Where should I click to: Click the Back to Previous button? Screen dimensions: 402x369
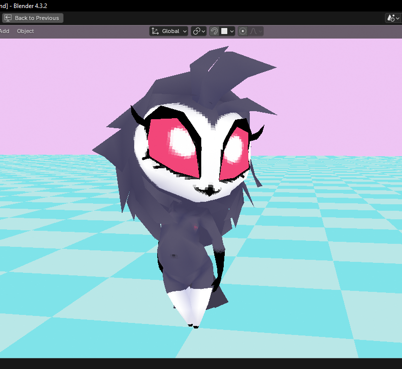33,18
